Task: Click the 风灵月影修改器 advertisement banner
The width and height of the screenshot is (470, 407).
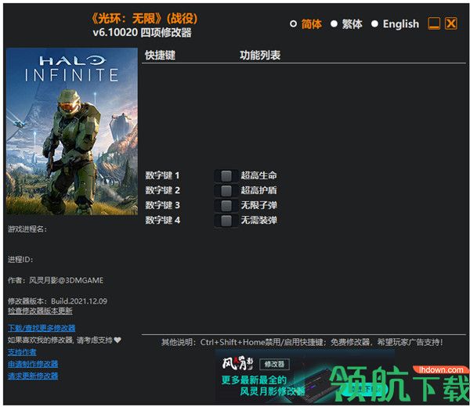Action: click(305, 376)
